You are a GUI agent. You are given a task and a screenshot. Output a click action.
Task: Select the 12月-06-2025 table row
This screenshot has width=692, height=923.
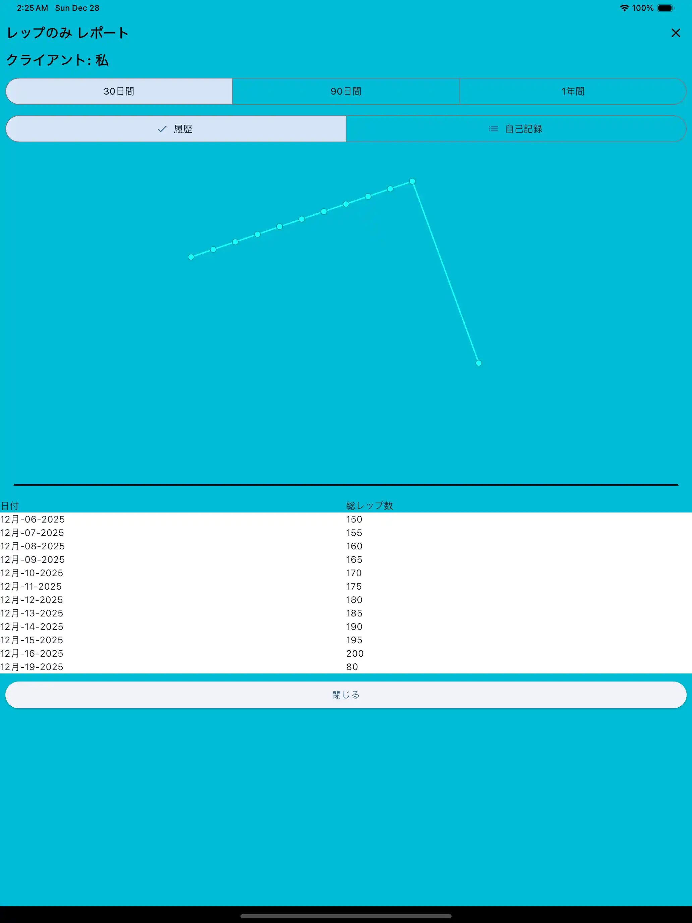click(x=33, y=520)
